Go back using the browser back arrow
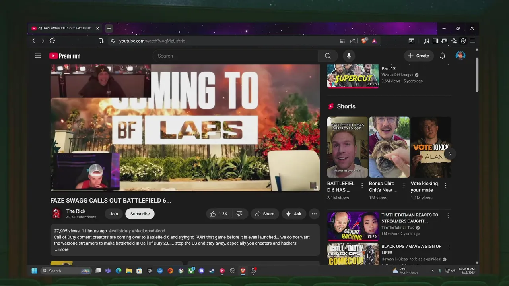 (34, 41)
